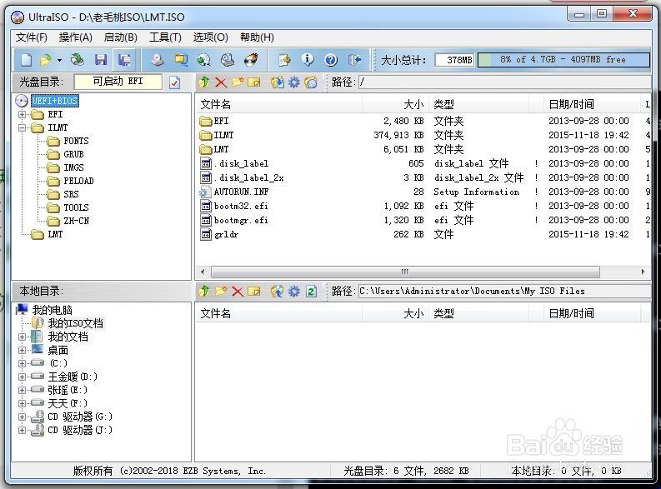
Task: Expand 桌面 in local tree
Action: coord(23,350)
